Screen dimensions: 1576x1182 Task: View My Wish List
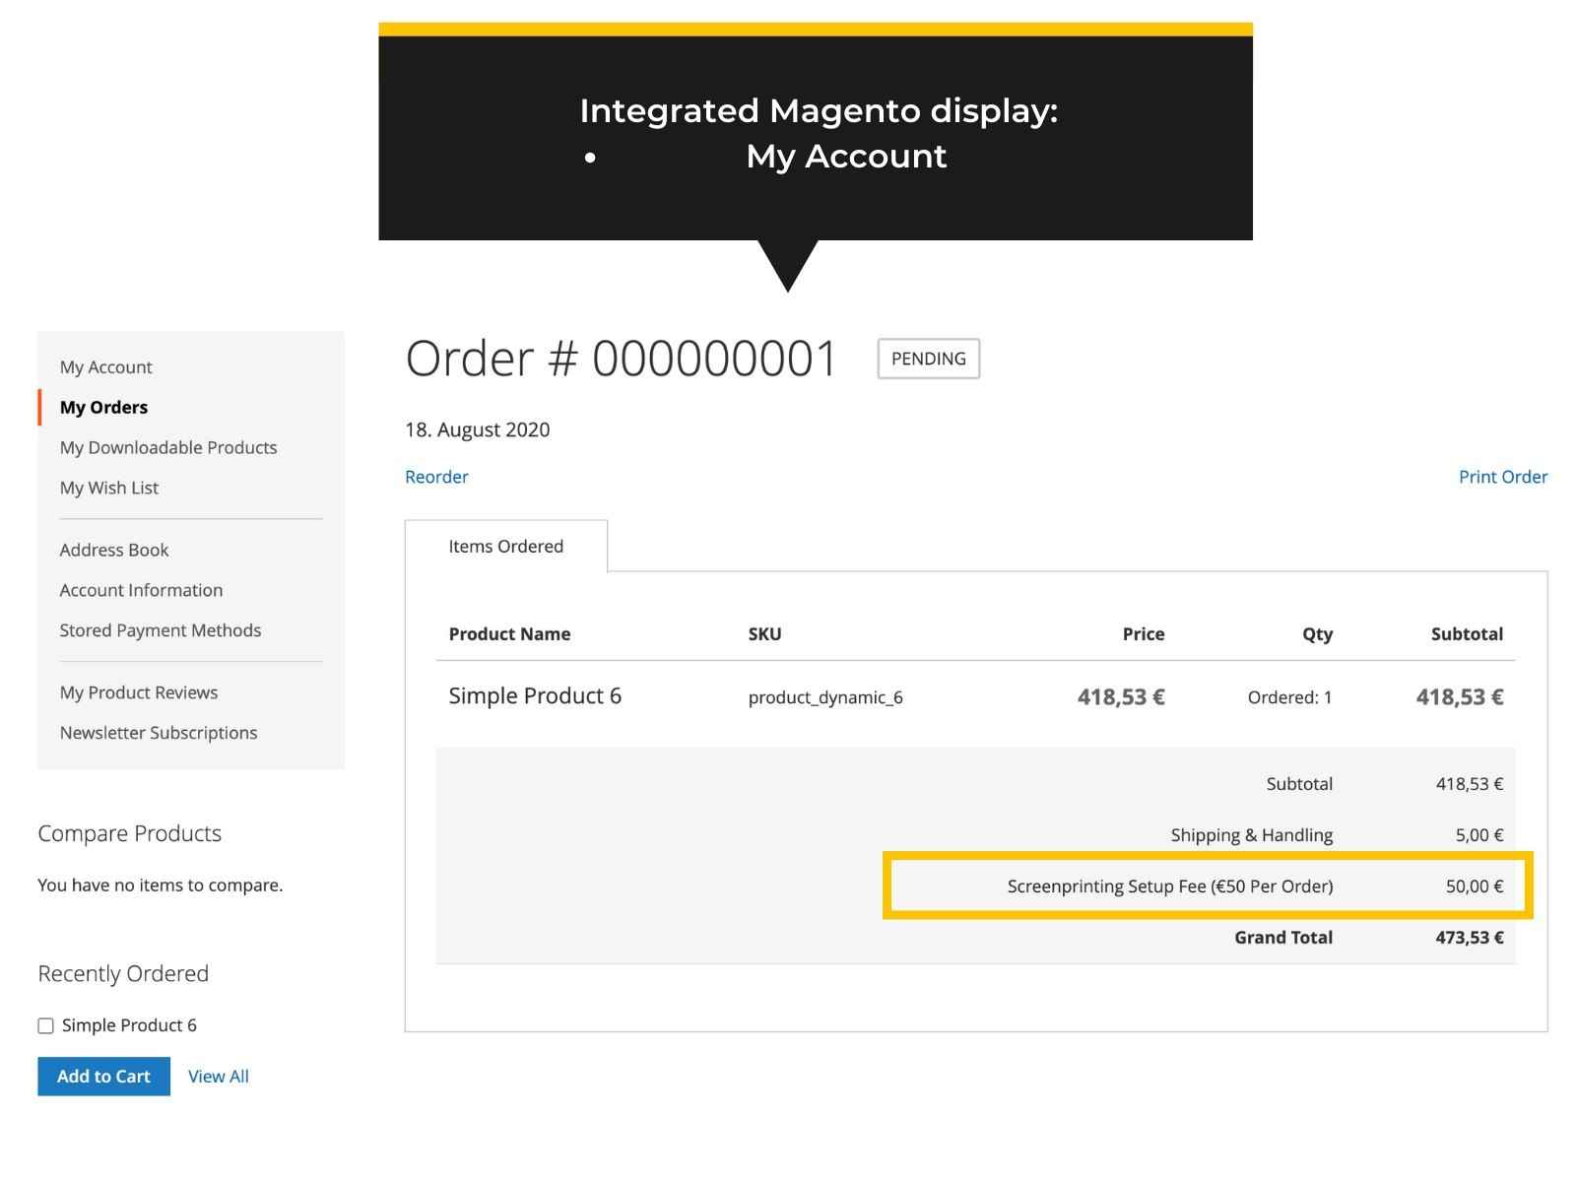108,488
